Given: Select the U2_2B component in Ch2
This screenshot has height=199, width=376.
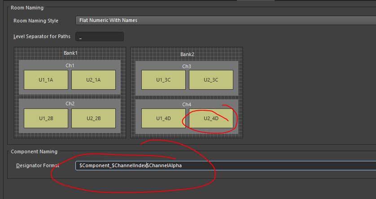Looking at the screenshot, I should [x=93, y=118].
